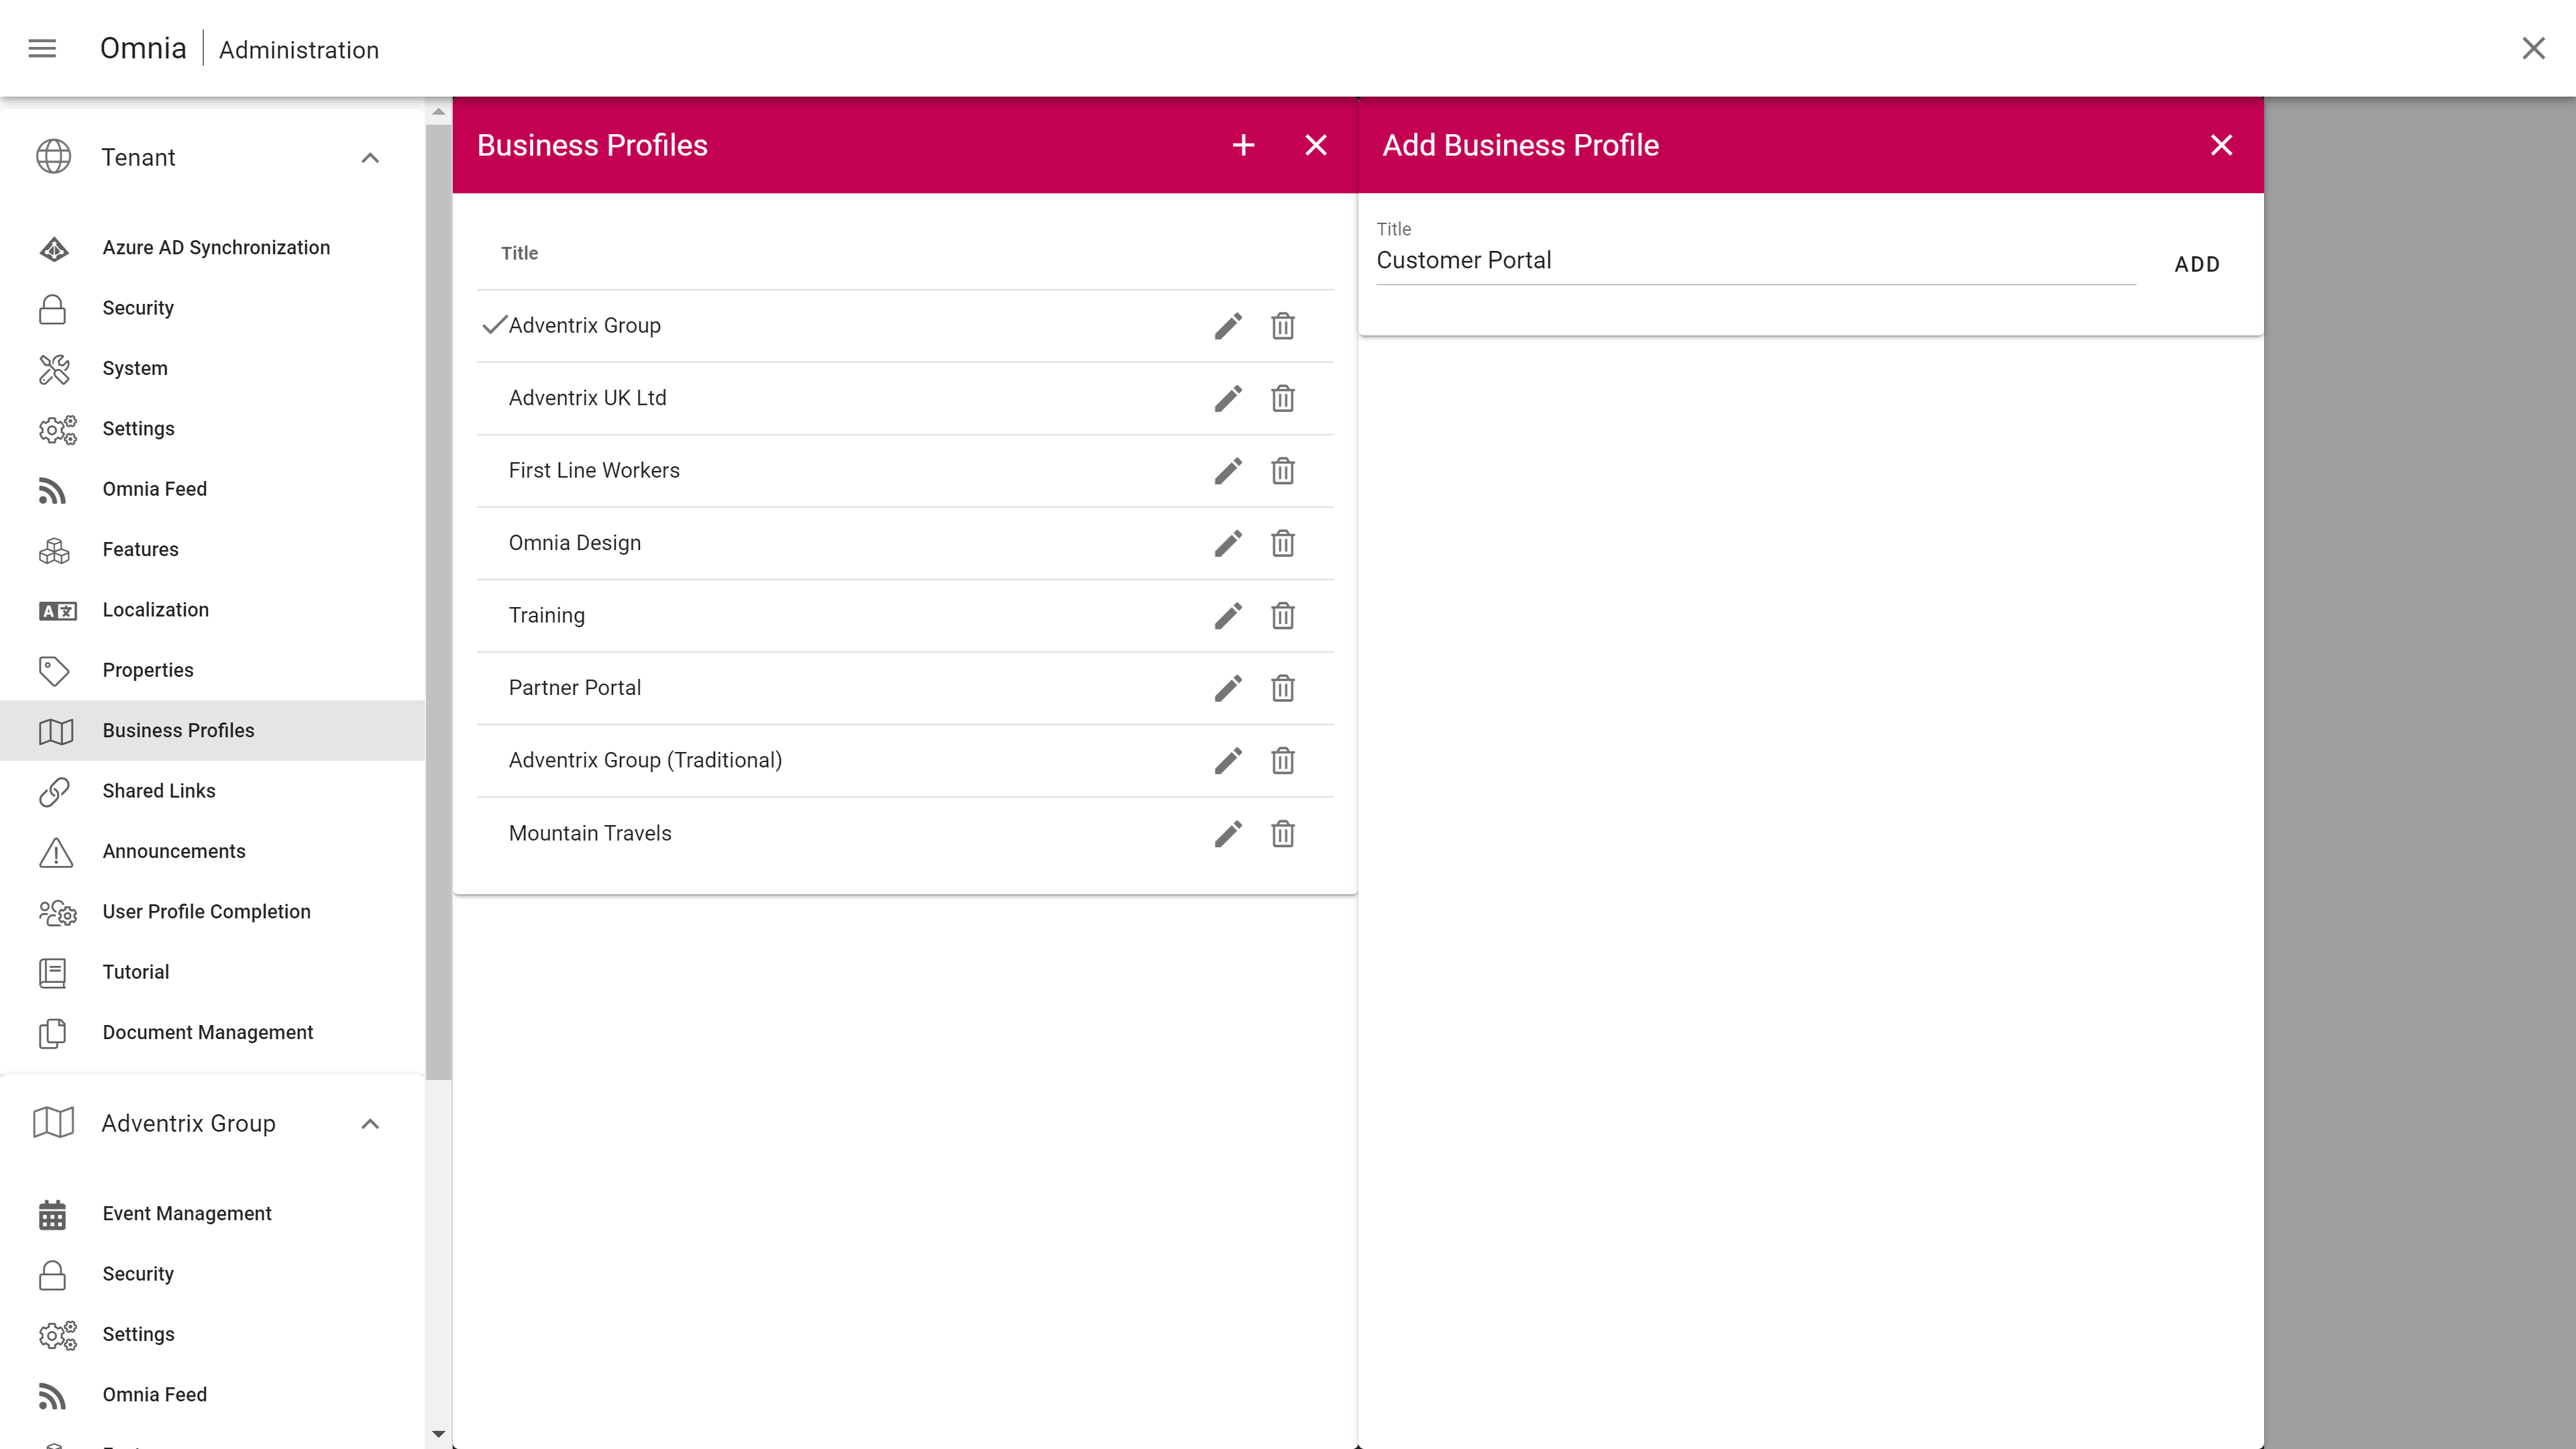Edit the Omnia Design profile
Viewport: 2576px width, 1449px height.
[x=1228, y=543]
